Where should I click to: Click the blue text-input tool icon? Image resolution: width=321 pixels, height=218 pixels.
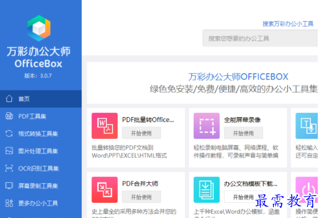[307, 126]
